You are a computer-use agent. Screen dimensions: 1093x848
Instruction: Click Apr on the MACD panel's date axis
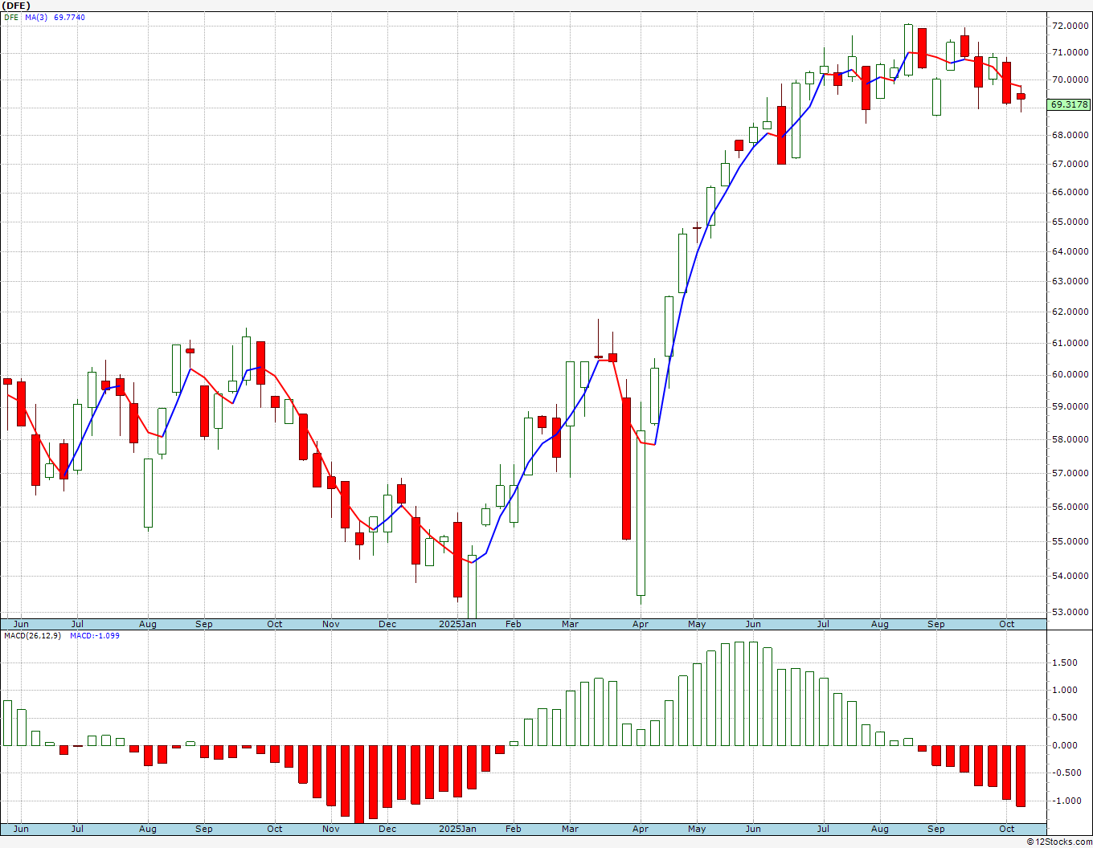(x=641, y=829)
